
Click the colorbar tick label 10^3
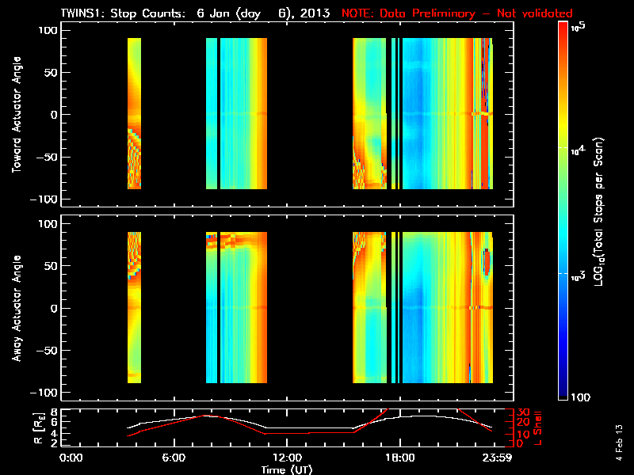pyautogui.click(x=579, y=276)
